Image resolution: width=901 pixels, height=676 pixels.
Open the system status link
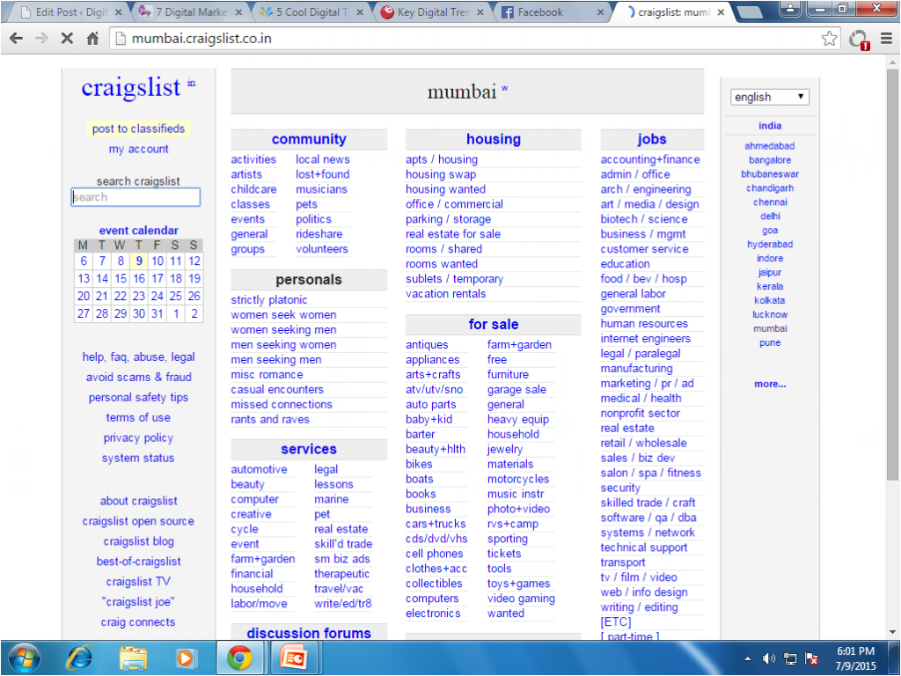(138, 458)
